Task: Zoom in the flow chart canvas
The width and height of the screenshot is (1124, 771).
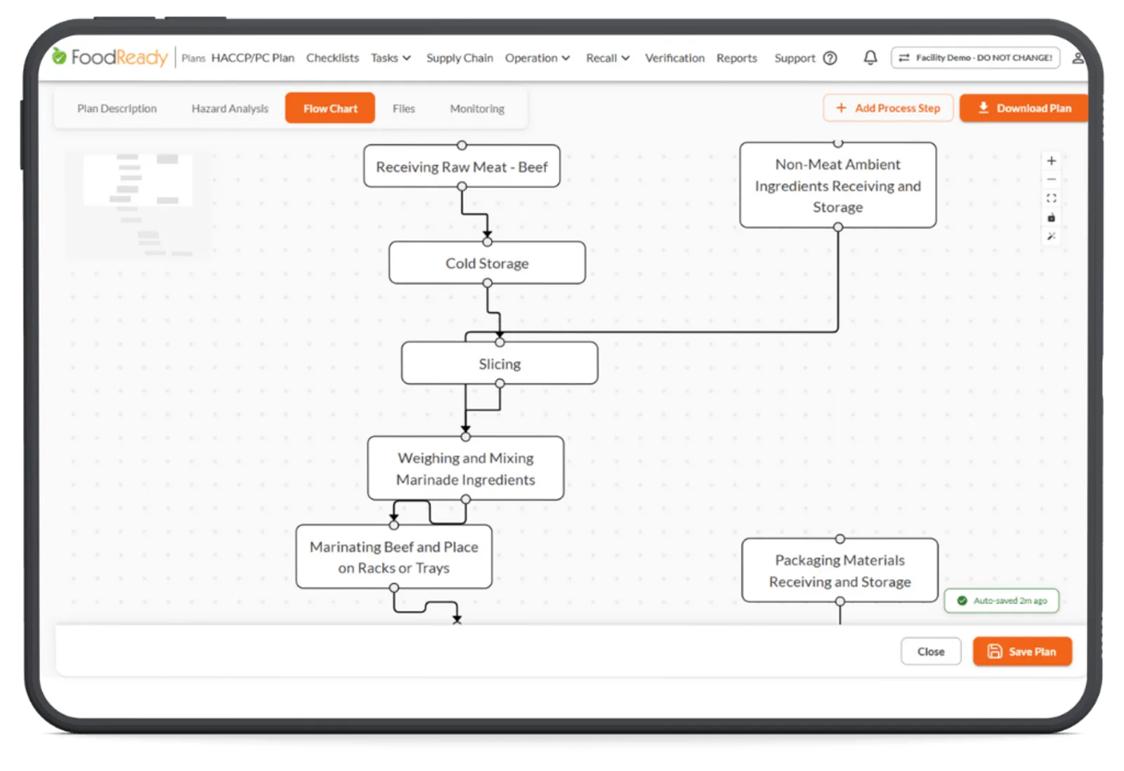Action: coord(1051,161)
